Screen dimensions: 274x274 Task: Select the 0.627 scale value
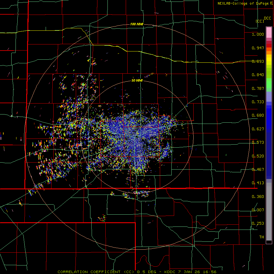[x=258, y=129]
